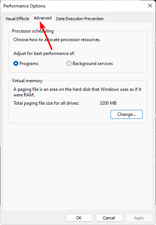Select the Advanced tab
Screen dimensions: 156x225
click(42, 18)
